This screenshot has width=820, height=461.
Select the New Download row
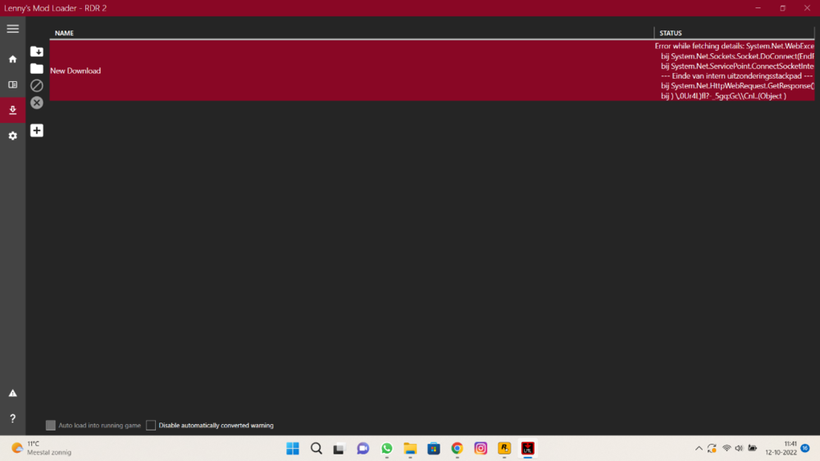pyautogui.click(x=328, y=71)
